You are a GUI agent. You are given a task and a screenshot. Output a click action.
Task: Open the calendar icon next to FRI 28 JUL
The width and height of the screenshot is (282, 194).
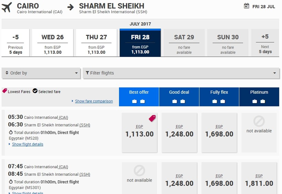[247, 6]
